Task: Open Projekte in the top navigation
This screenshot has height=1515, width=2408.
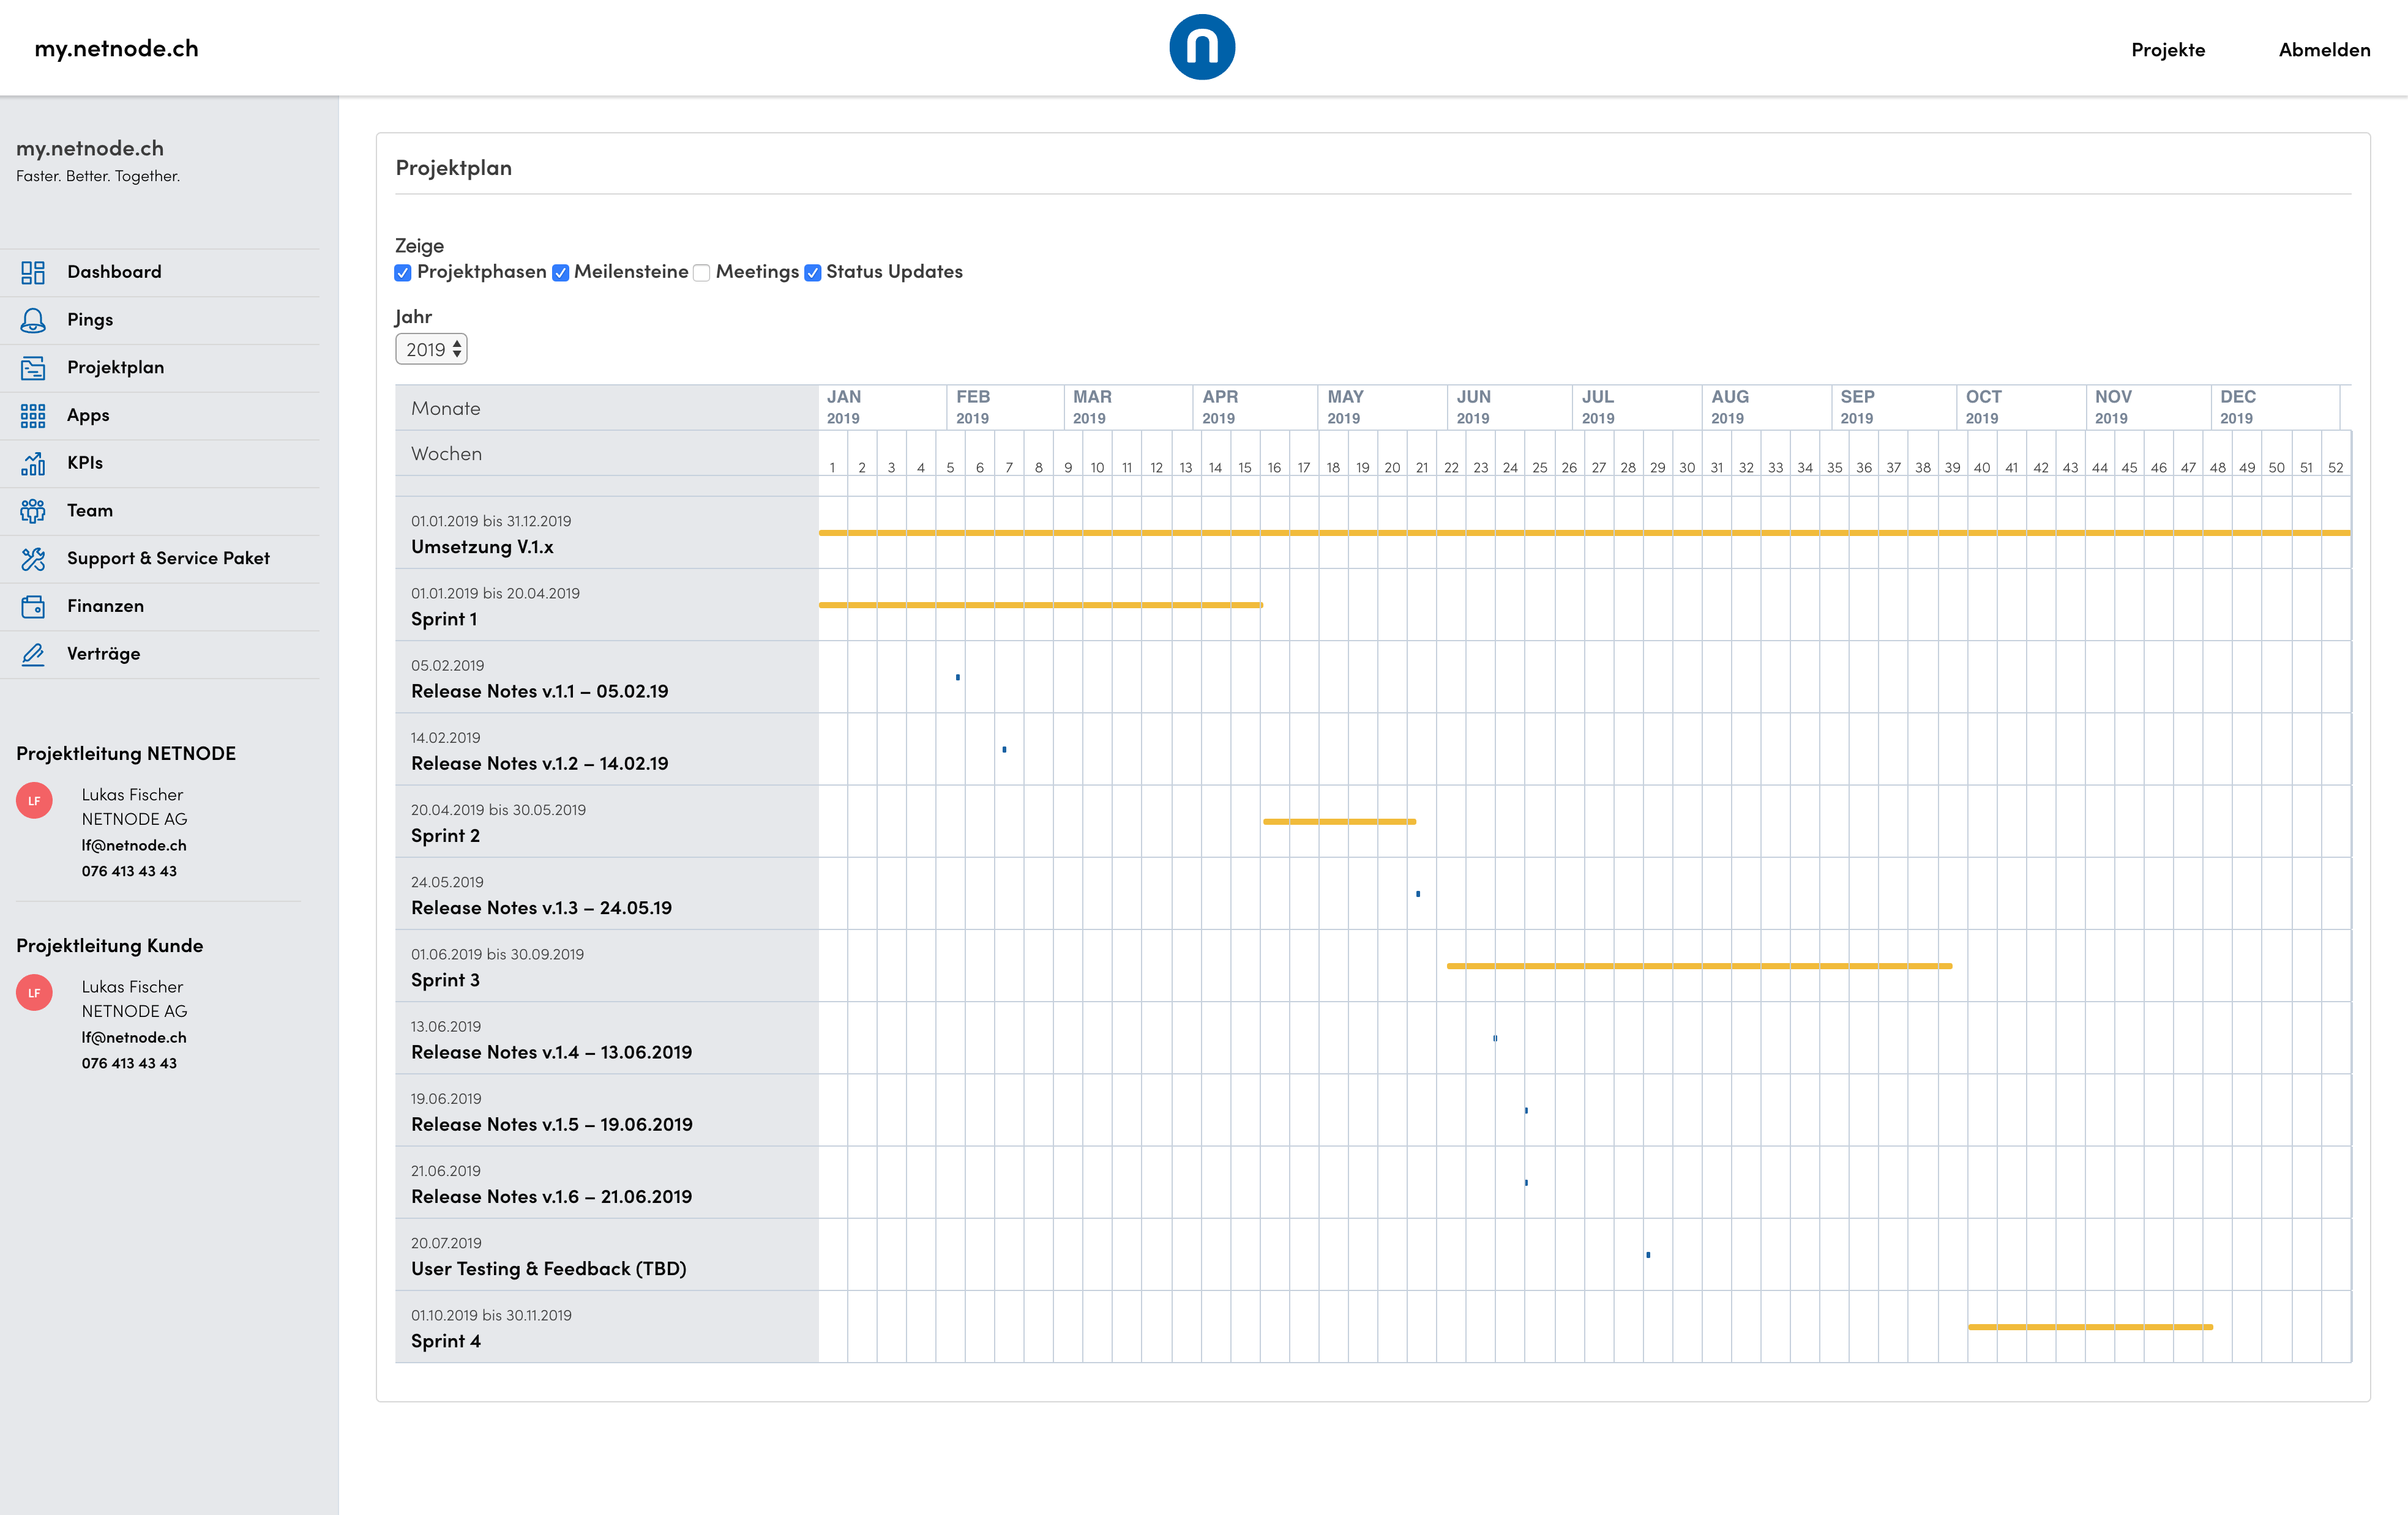Action: click(x=2167, y=50)
